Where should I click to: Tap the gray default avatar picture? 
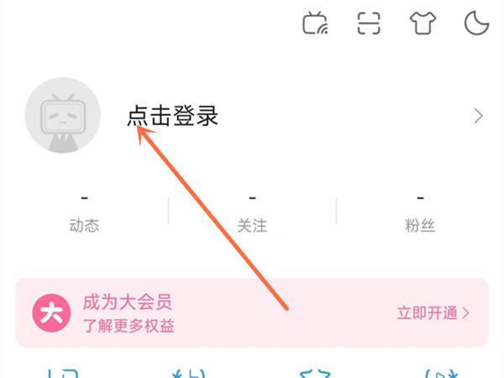coord(63,115)
